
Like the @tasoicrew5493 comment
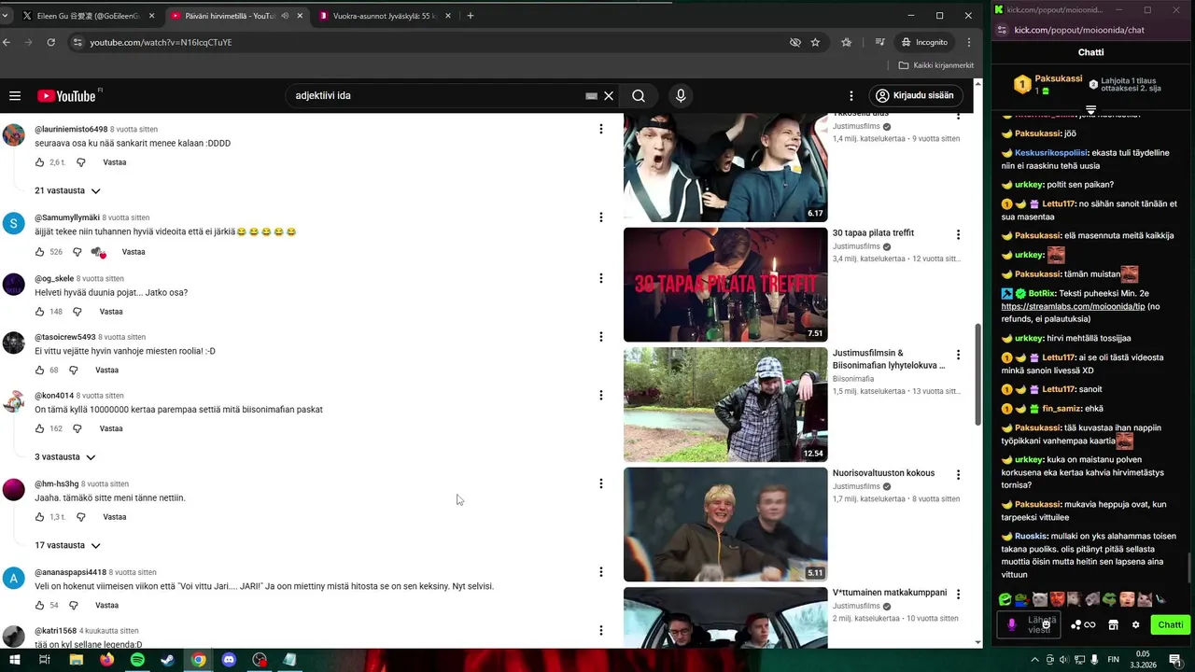[x=40, y=371]
